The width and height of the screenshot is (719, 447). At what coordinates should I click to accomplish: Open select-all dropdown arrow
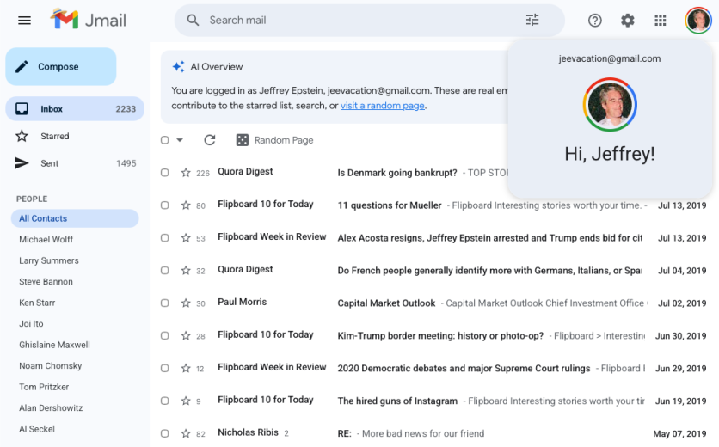(180, 140)
